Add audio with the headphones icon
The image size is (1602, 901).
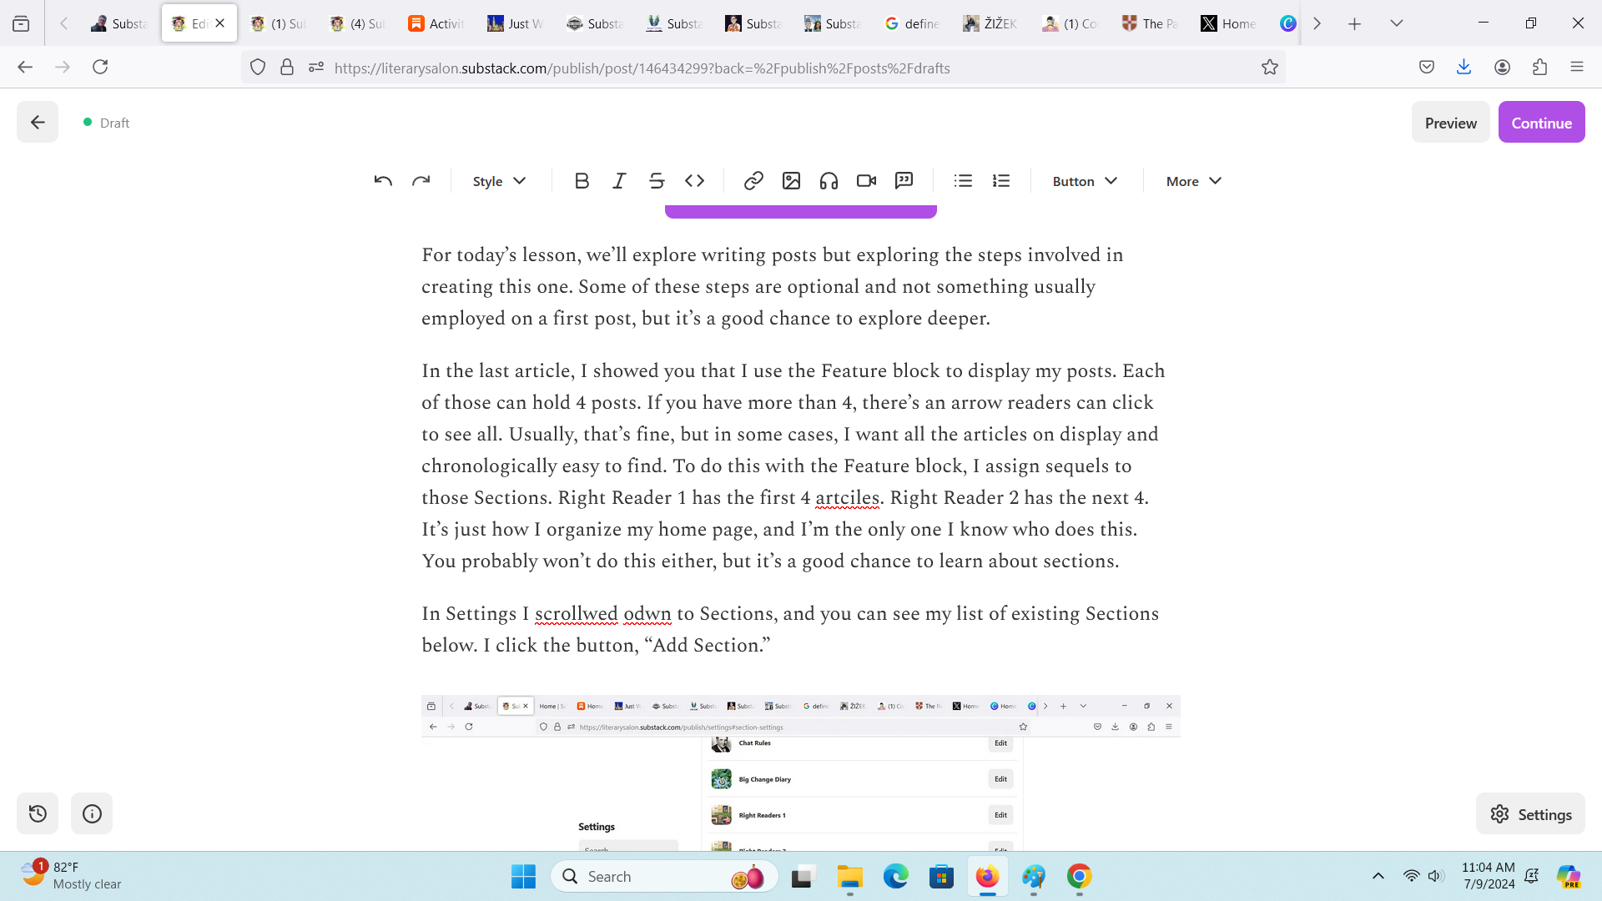(x=829, y=181)
